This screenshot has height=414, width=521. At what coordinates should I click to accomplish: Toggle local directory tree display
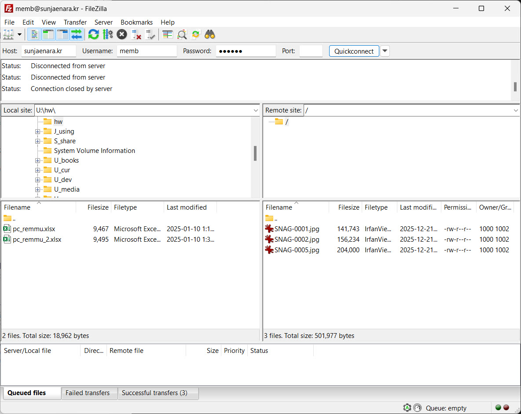48,34
